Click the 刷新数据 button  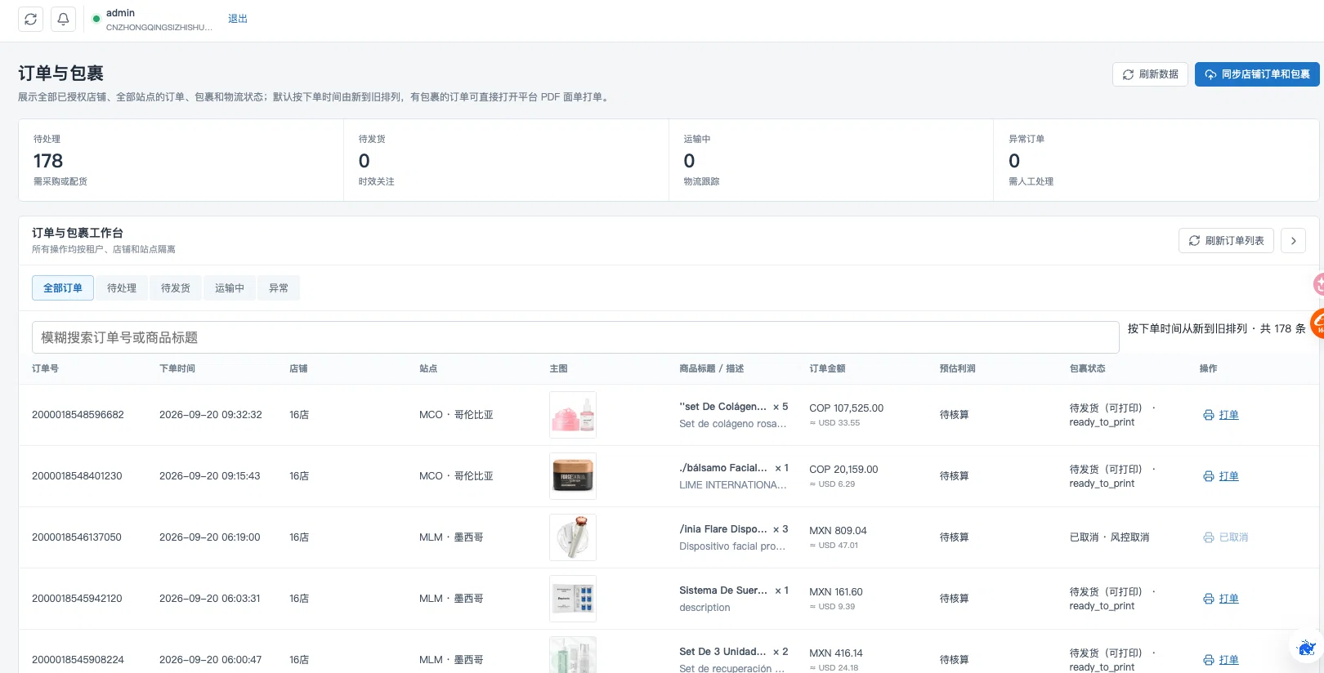tap(1150, 74)
